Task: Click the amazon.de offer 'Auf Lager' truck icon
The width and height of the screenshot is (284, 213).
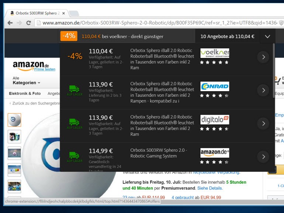Action: click(75, 157)
